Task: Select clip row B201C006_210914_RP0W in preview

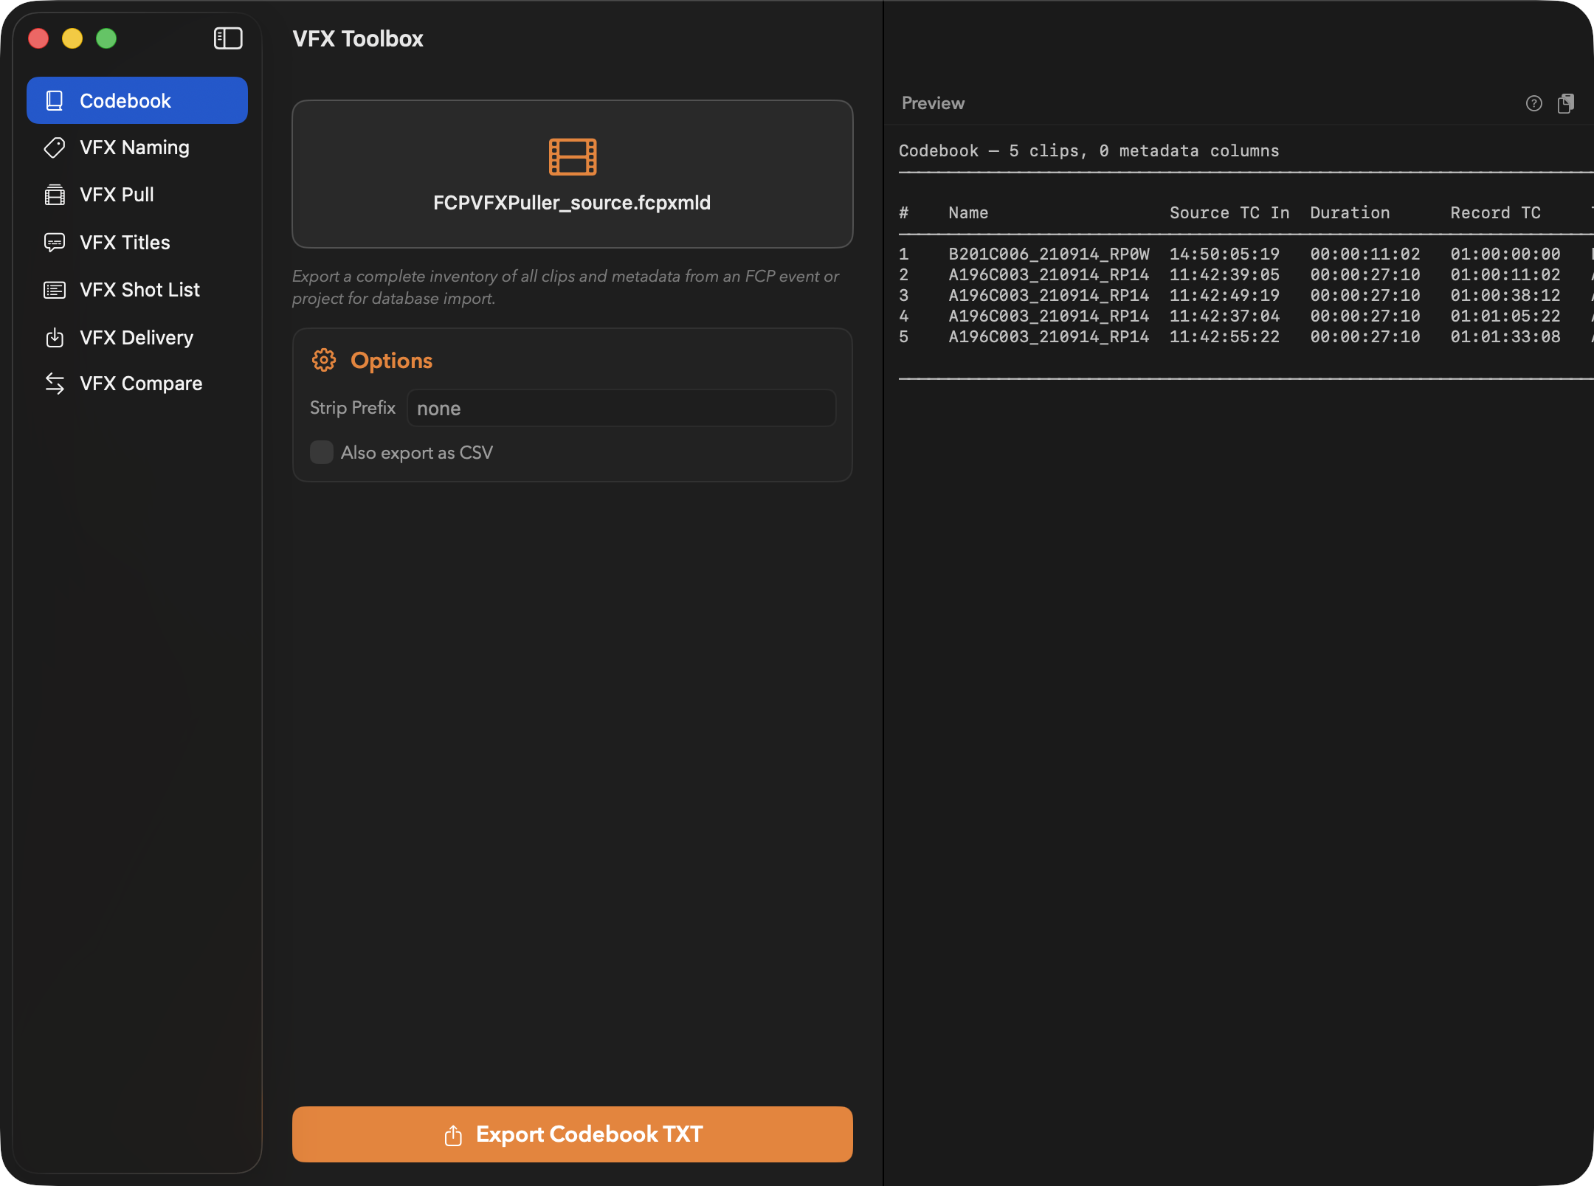Action: (x=1048, y=254)
